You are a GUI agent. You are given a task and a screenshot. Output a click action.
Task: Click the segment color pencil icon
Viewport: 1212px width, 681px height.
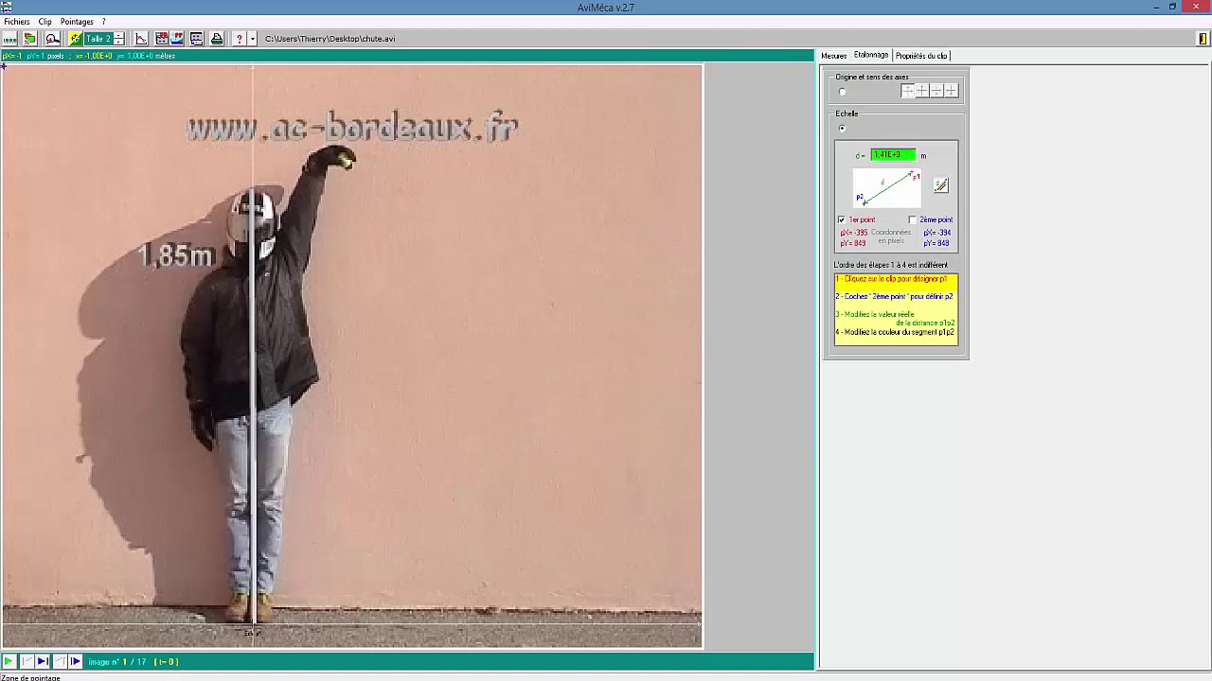[940, 185]
